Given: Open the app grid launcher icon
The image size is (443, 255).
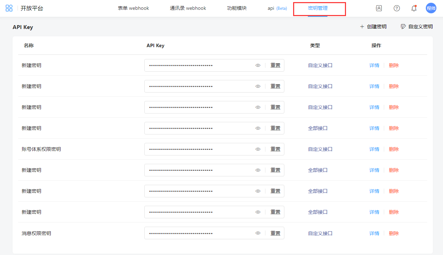Looking at the screenshot, I should (x=9, y=8).
